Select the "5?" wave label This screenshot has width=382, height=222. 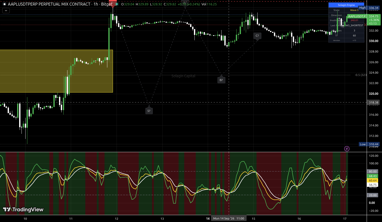pyautogui.click(x=149, y=111)
